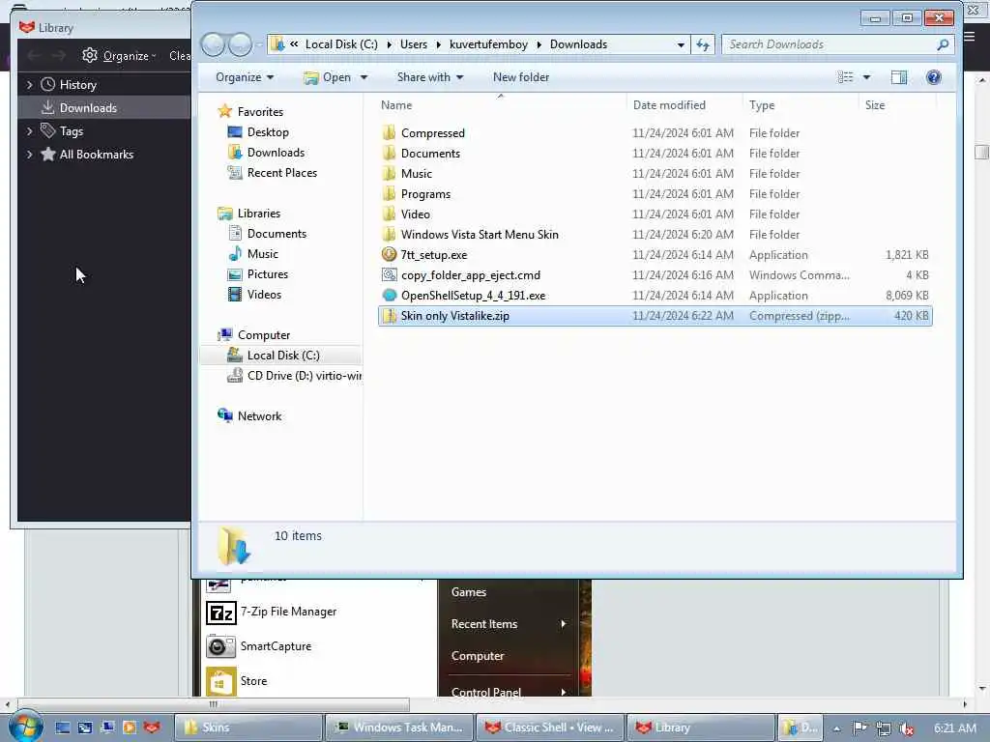Screen dimensions: 990x742
Task: Select CD Drive (D:) virtio-win
Action: [294, 376]
